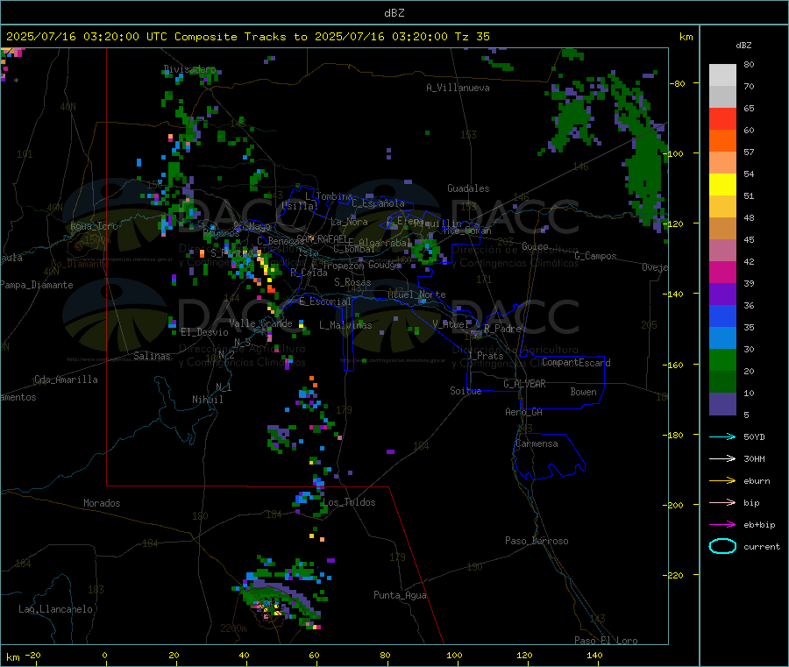
Task: Click the 'Divisadero' map label
Action: [189, 69]
